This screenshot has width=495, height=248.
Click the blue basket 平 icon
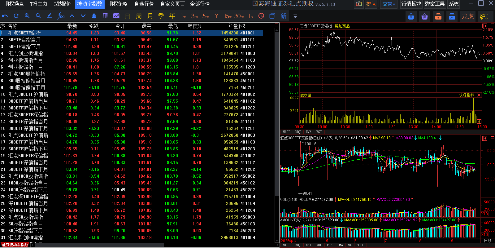[x=424, y=16]
